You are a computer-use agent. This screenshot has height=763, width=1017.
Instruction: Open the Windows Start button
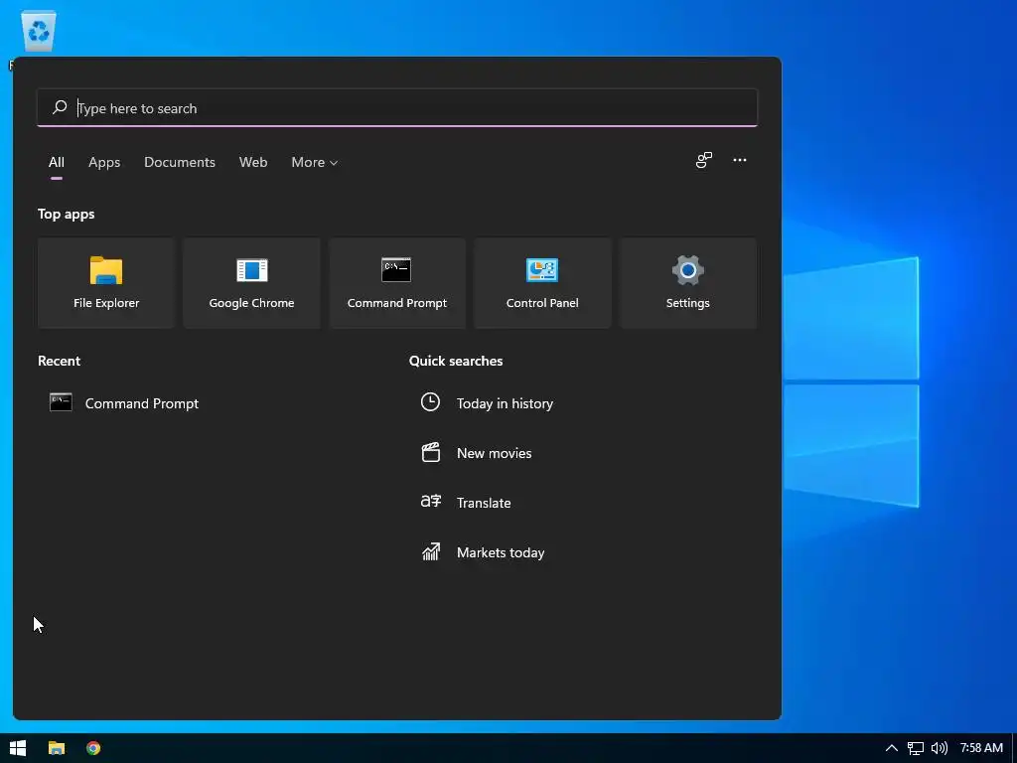point(18,748)
